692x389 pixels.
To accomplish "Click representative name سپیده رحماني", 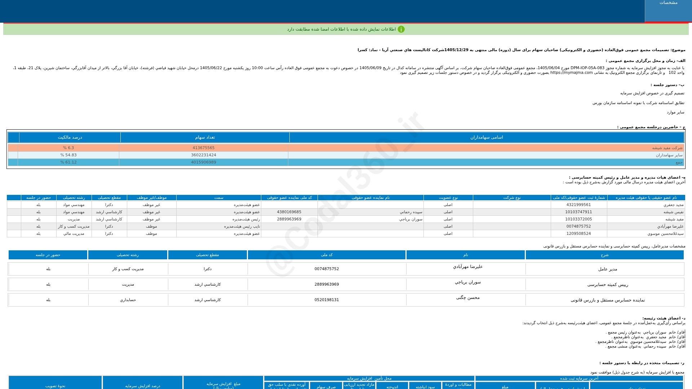I will click(411, 212).
